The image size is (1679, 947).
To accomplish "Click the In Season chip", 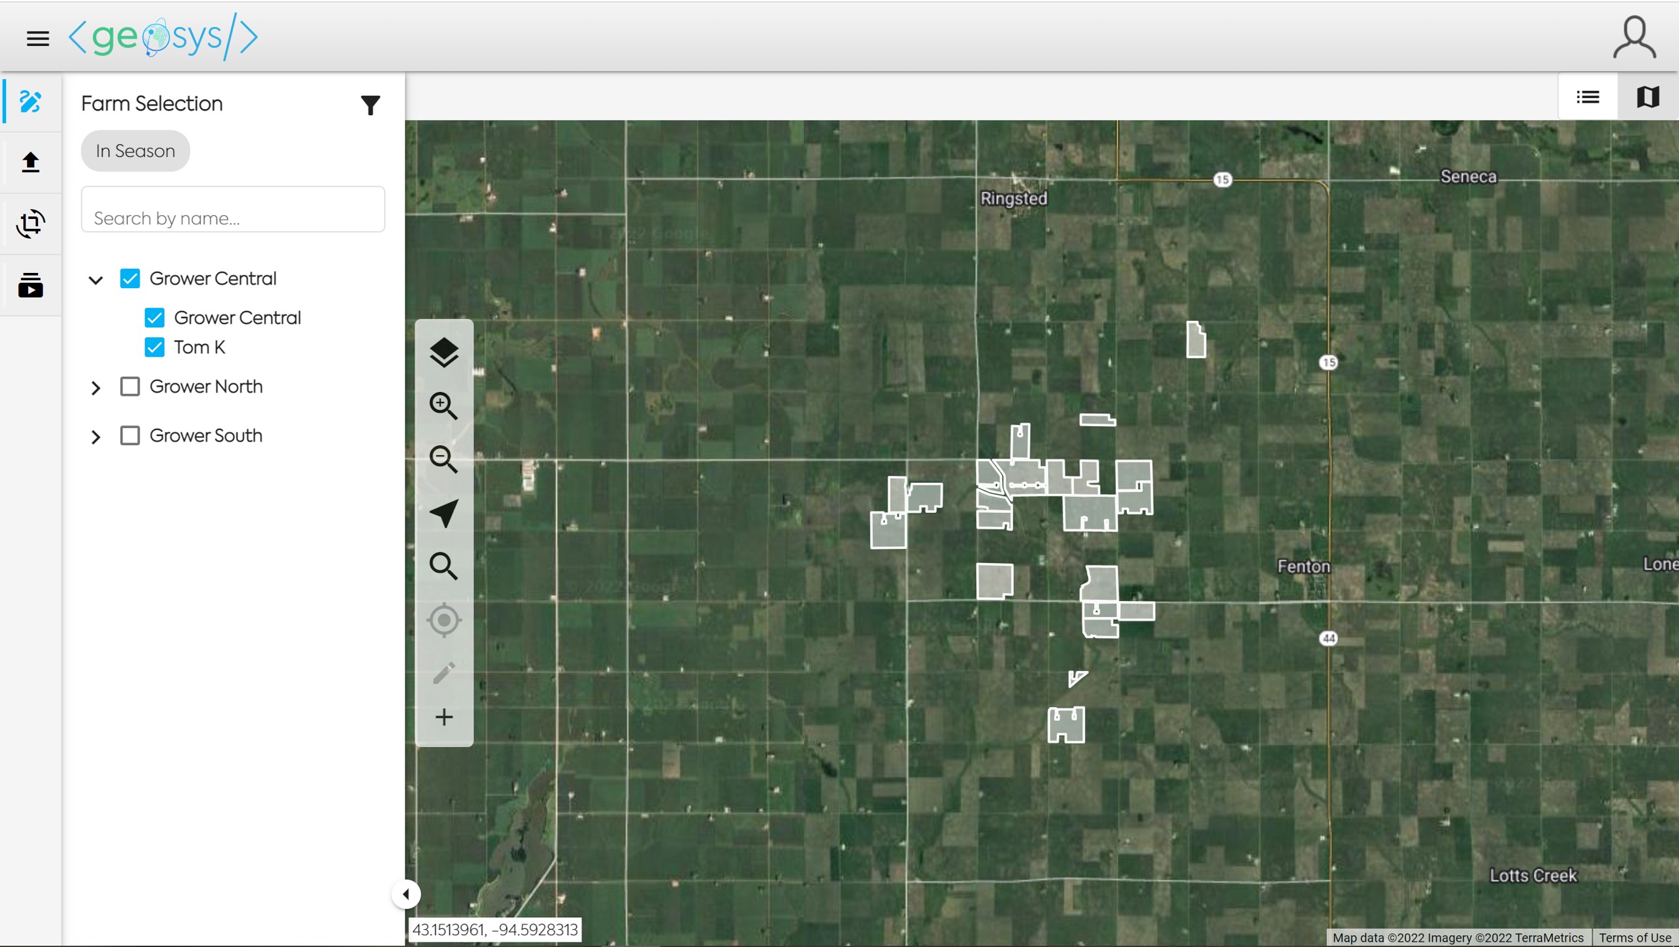I will click(x=136, y=151).
